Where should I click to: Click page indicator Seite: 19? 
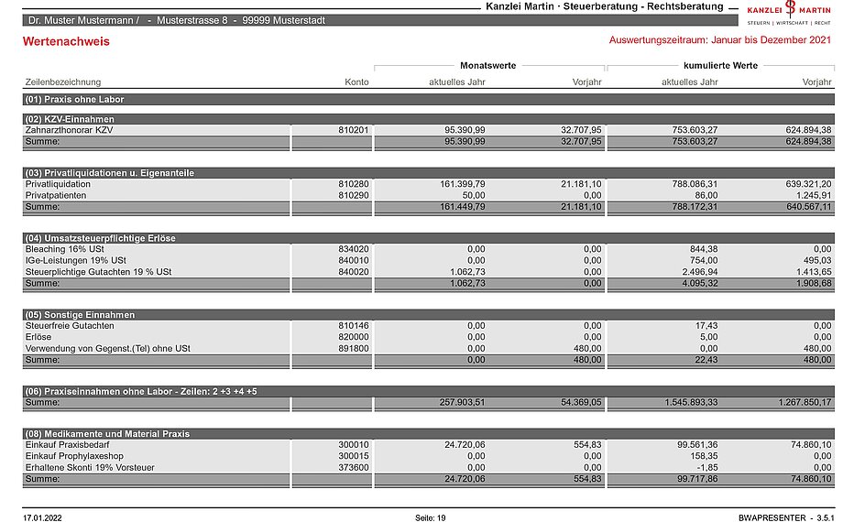tap(430, 518)
